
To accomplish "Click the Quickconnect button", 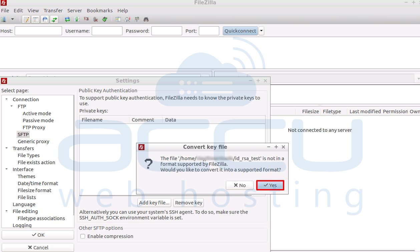I will pos(240,31).
